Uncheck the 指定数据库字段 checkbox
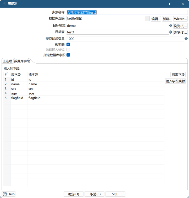This screenshot has height=198, width=189. coord(68,55)
